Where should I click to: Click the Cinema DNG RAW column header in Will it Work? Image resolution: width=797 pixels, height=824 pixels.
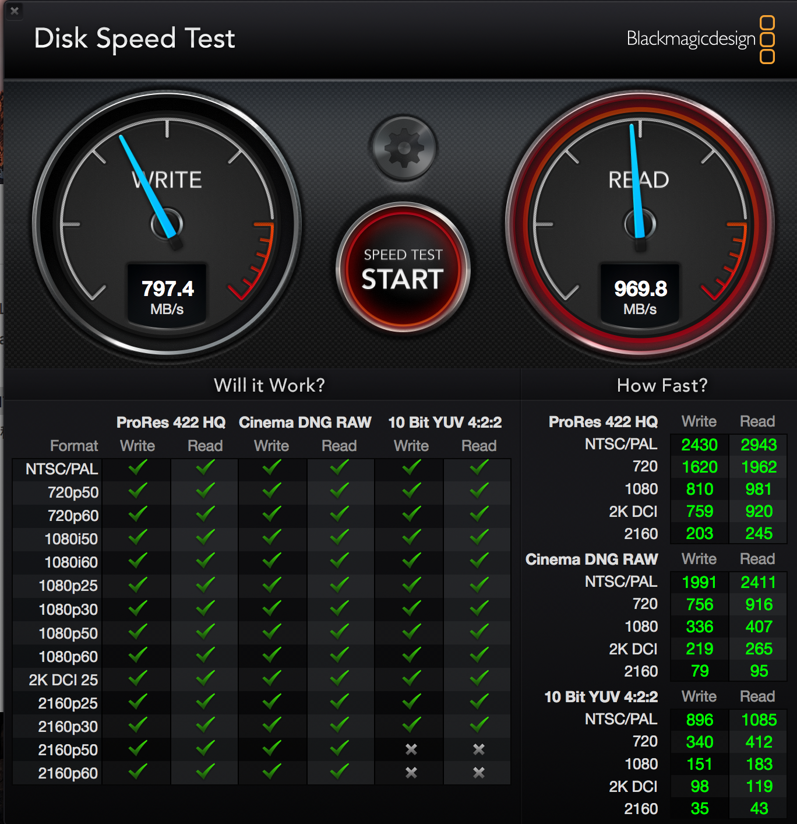[305, 422]
